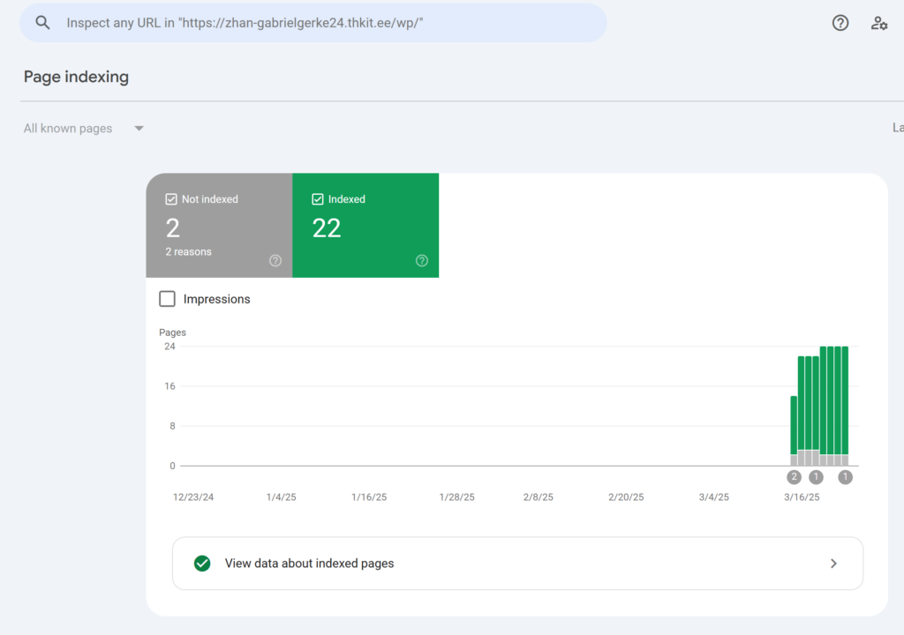Click the 16 y-axis value

point(169,386)
